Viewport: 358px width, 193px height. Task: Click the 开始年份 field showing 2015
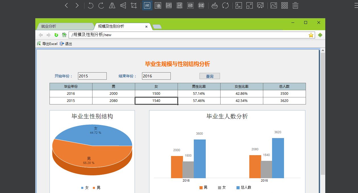92,76
